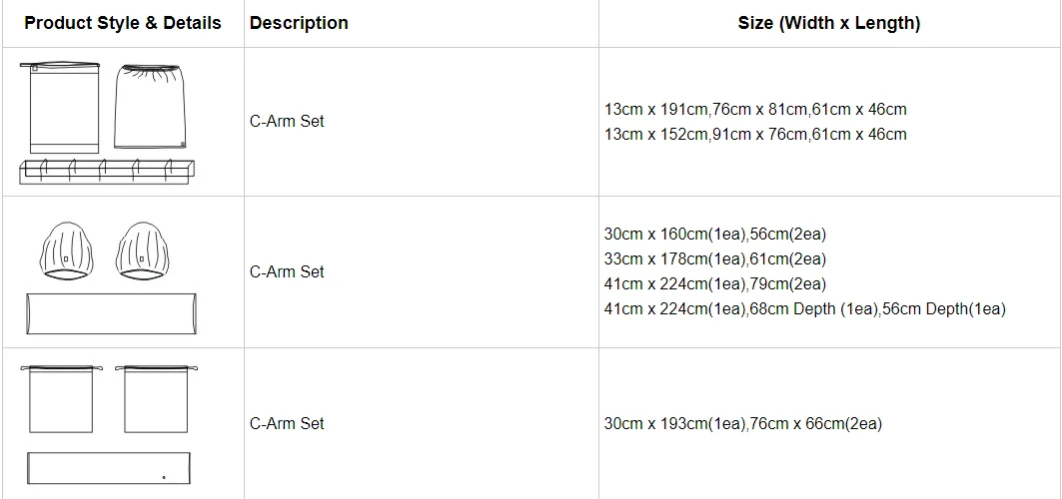Click the Description column header
Image resolution: width=1062 pixels, height=499 pixels.
pyautogui.click(x=299, y=23)
